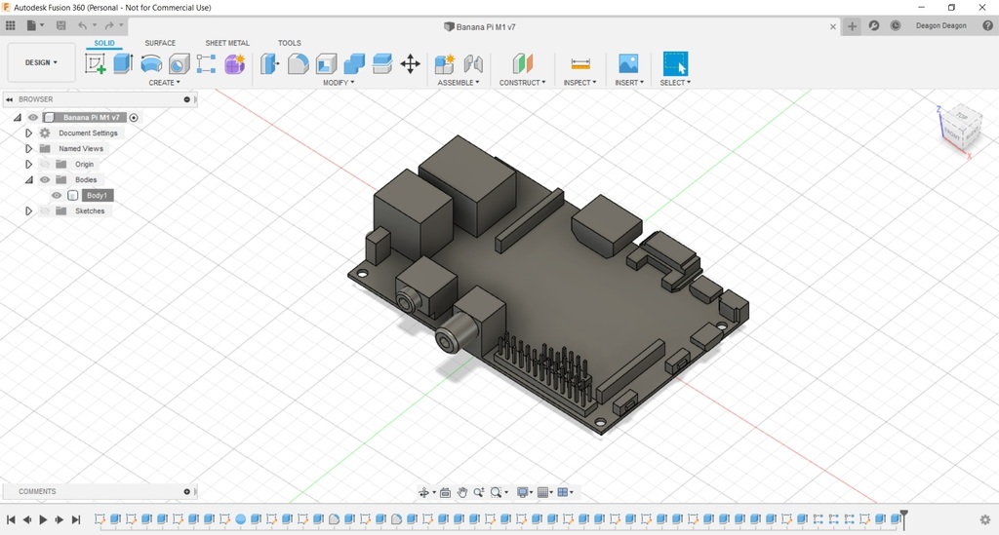Activate the Fillet tool
This screenshot has height=535, width=999.
pos(299,63)
